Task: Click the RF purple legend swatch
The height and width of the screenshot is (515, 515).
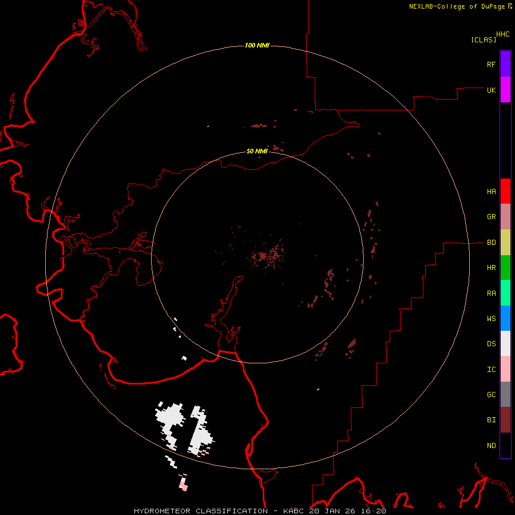Action: pos(505,64)
